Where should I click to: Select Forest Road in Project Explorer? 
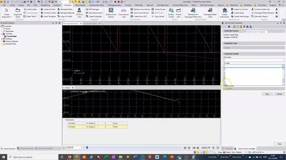[x=11, y=36]
